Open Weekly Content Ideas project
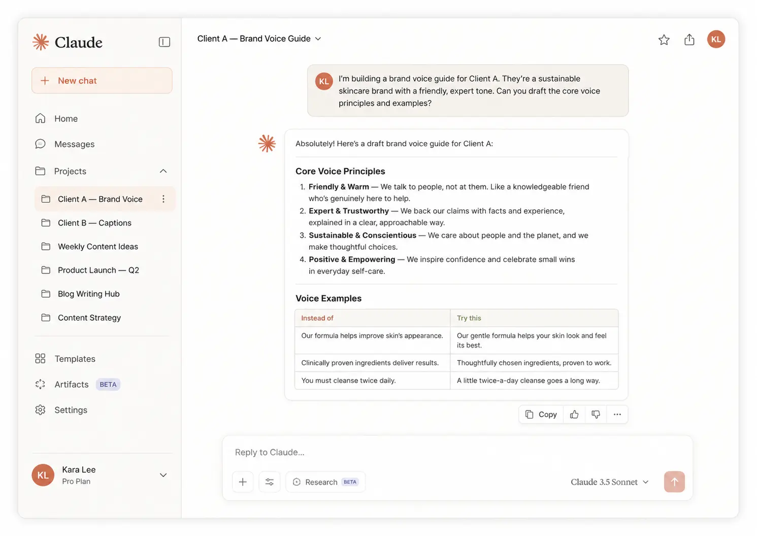This screenshot has height=536, width=757. click(98, 246)
